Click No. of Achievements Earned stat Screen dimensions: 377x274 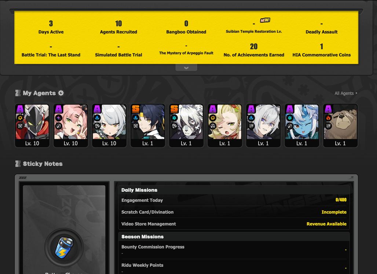point(254,50)
